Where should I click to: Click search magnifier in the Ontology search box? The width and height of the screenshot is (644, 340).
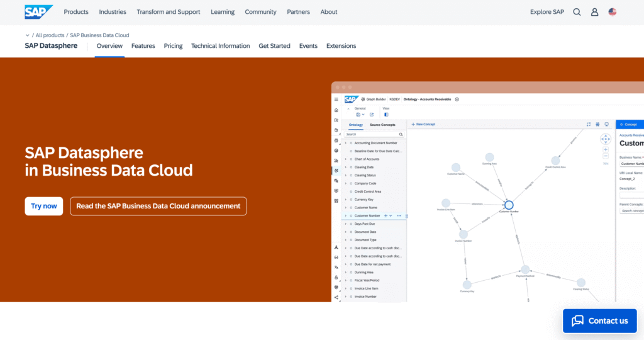coord(401,135)
